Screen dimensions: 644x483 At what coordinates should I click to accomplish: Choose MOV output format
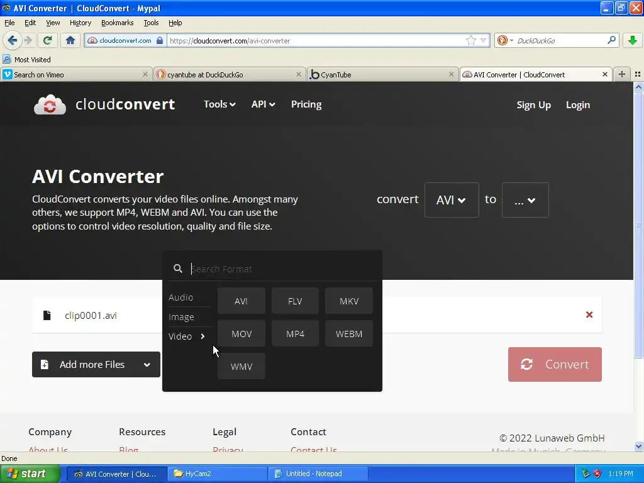coord(241,334)
